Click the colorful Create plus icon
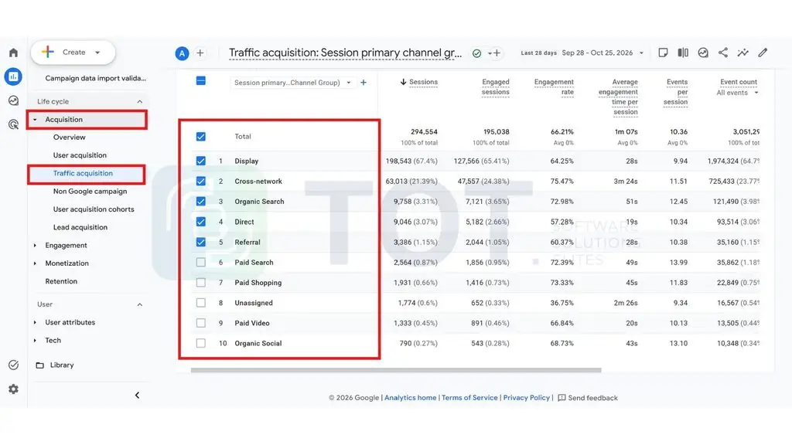 47,52
